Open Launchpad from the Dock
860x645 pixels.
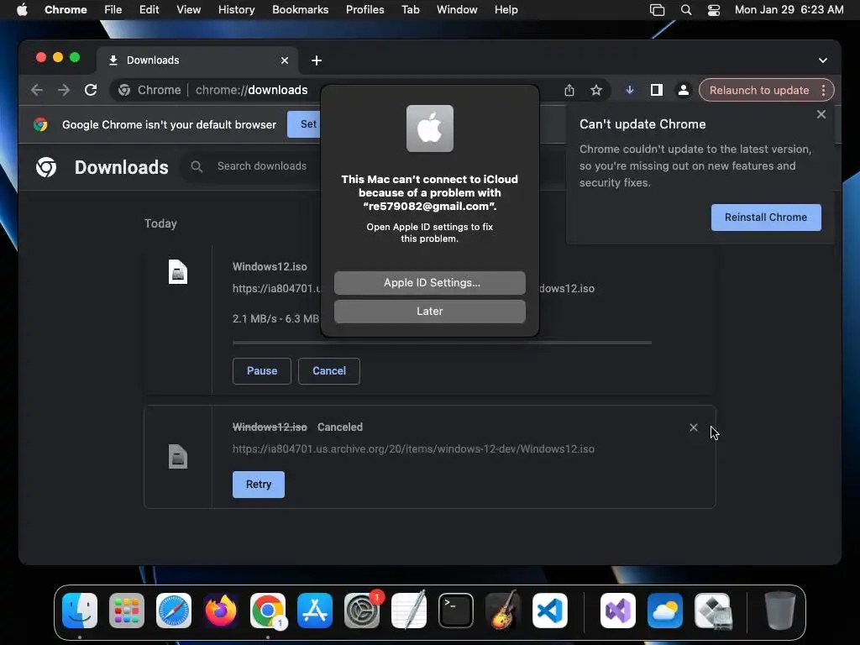pos(127,611)
